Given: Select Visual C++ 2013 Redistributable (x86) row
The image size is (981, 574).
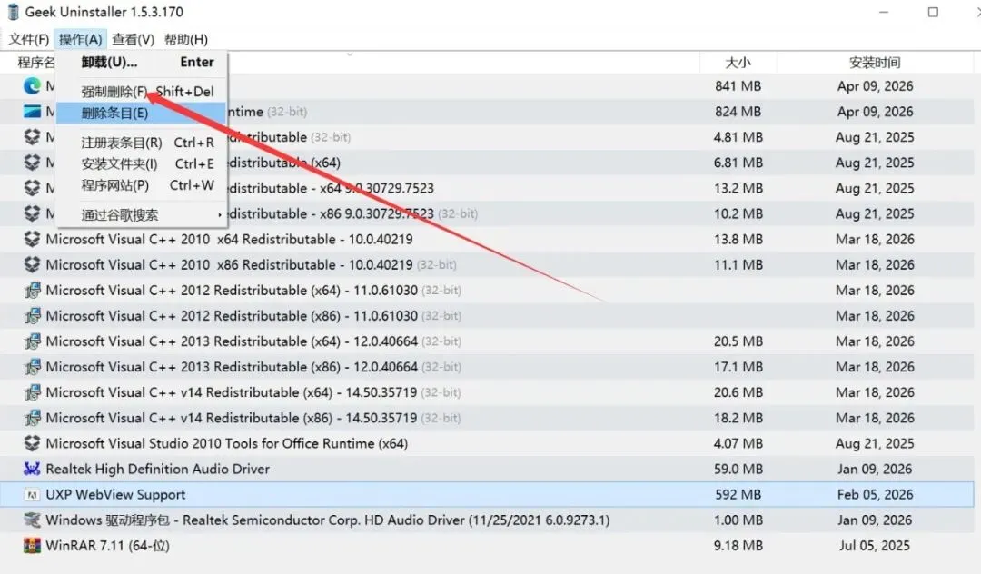Looking at the screenshot, I should pos(487,367).
